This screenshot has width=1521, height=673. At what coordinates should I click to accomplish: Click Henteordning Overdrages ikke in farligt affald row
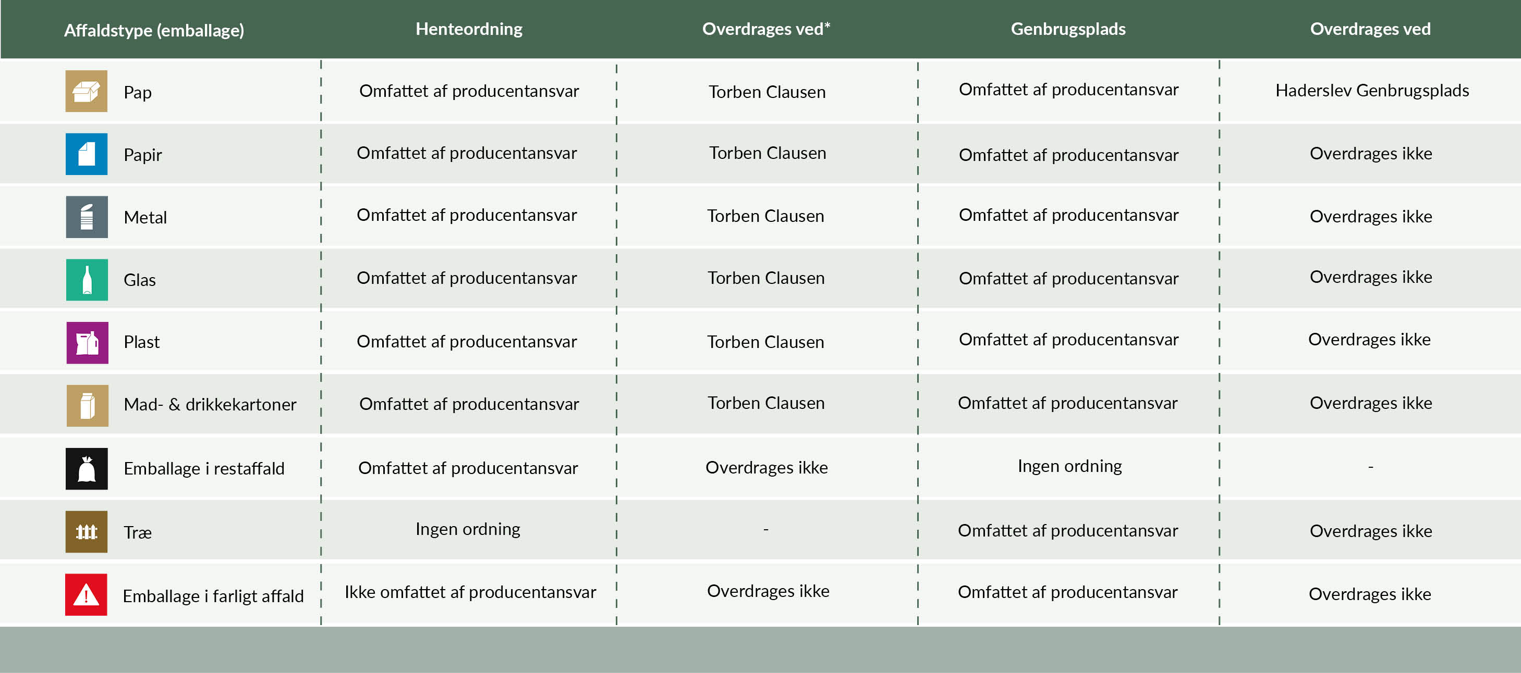768,592
